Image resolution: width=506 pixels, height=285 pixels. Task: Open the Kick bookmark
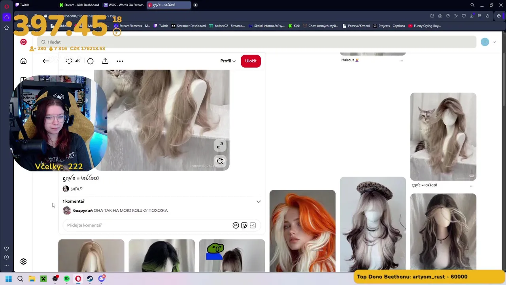point(294,26)
